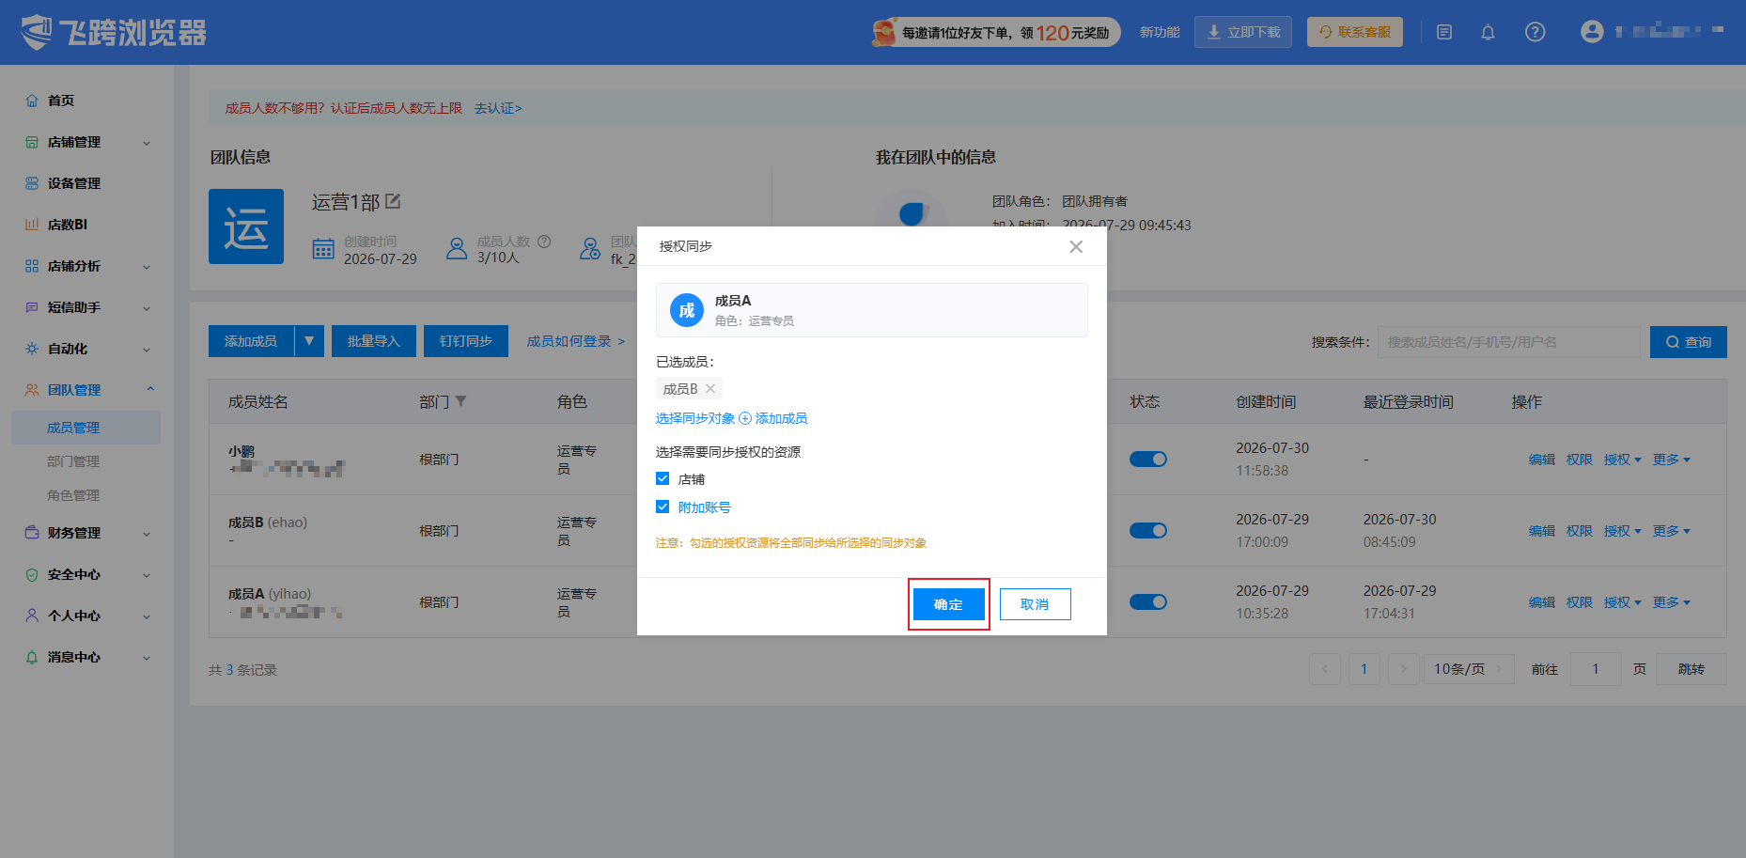
Task: Confirm with the 确定 button
Action: point(948,604)
